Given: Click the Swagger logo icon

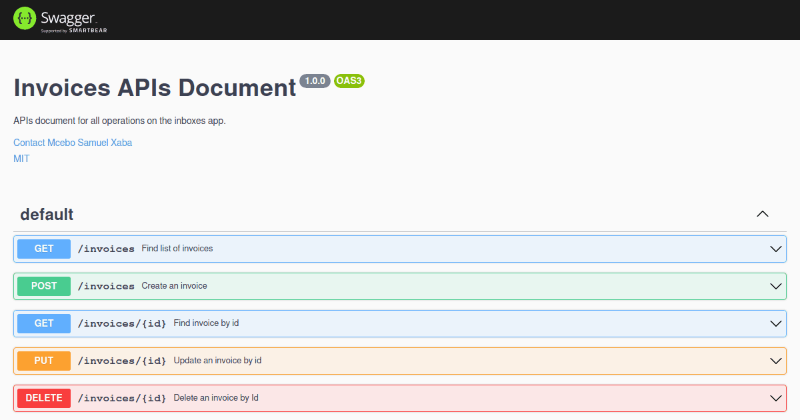Looking at the screenshot, I should (25, 19).
